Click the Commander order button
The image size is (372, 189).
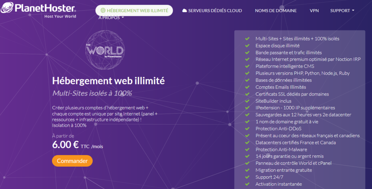click(x=72, y=161)
